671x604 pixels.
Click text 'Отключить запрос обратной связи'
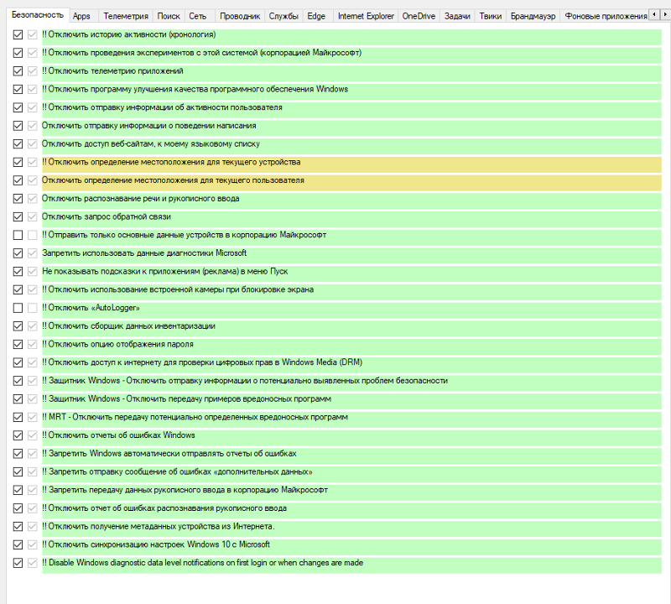(107, 216)
